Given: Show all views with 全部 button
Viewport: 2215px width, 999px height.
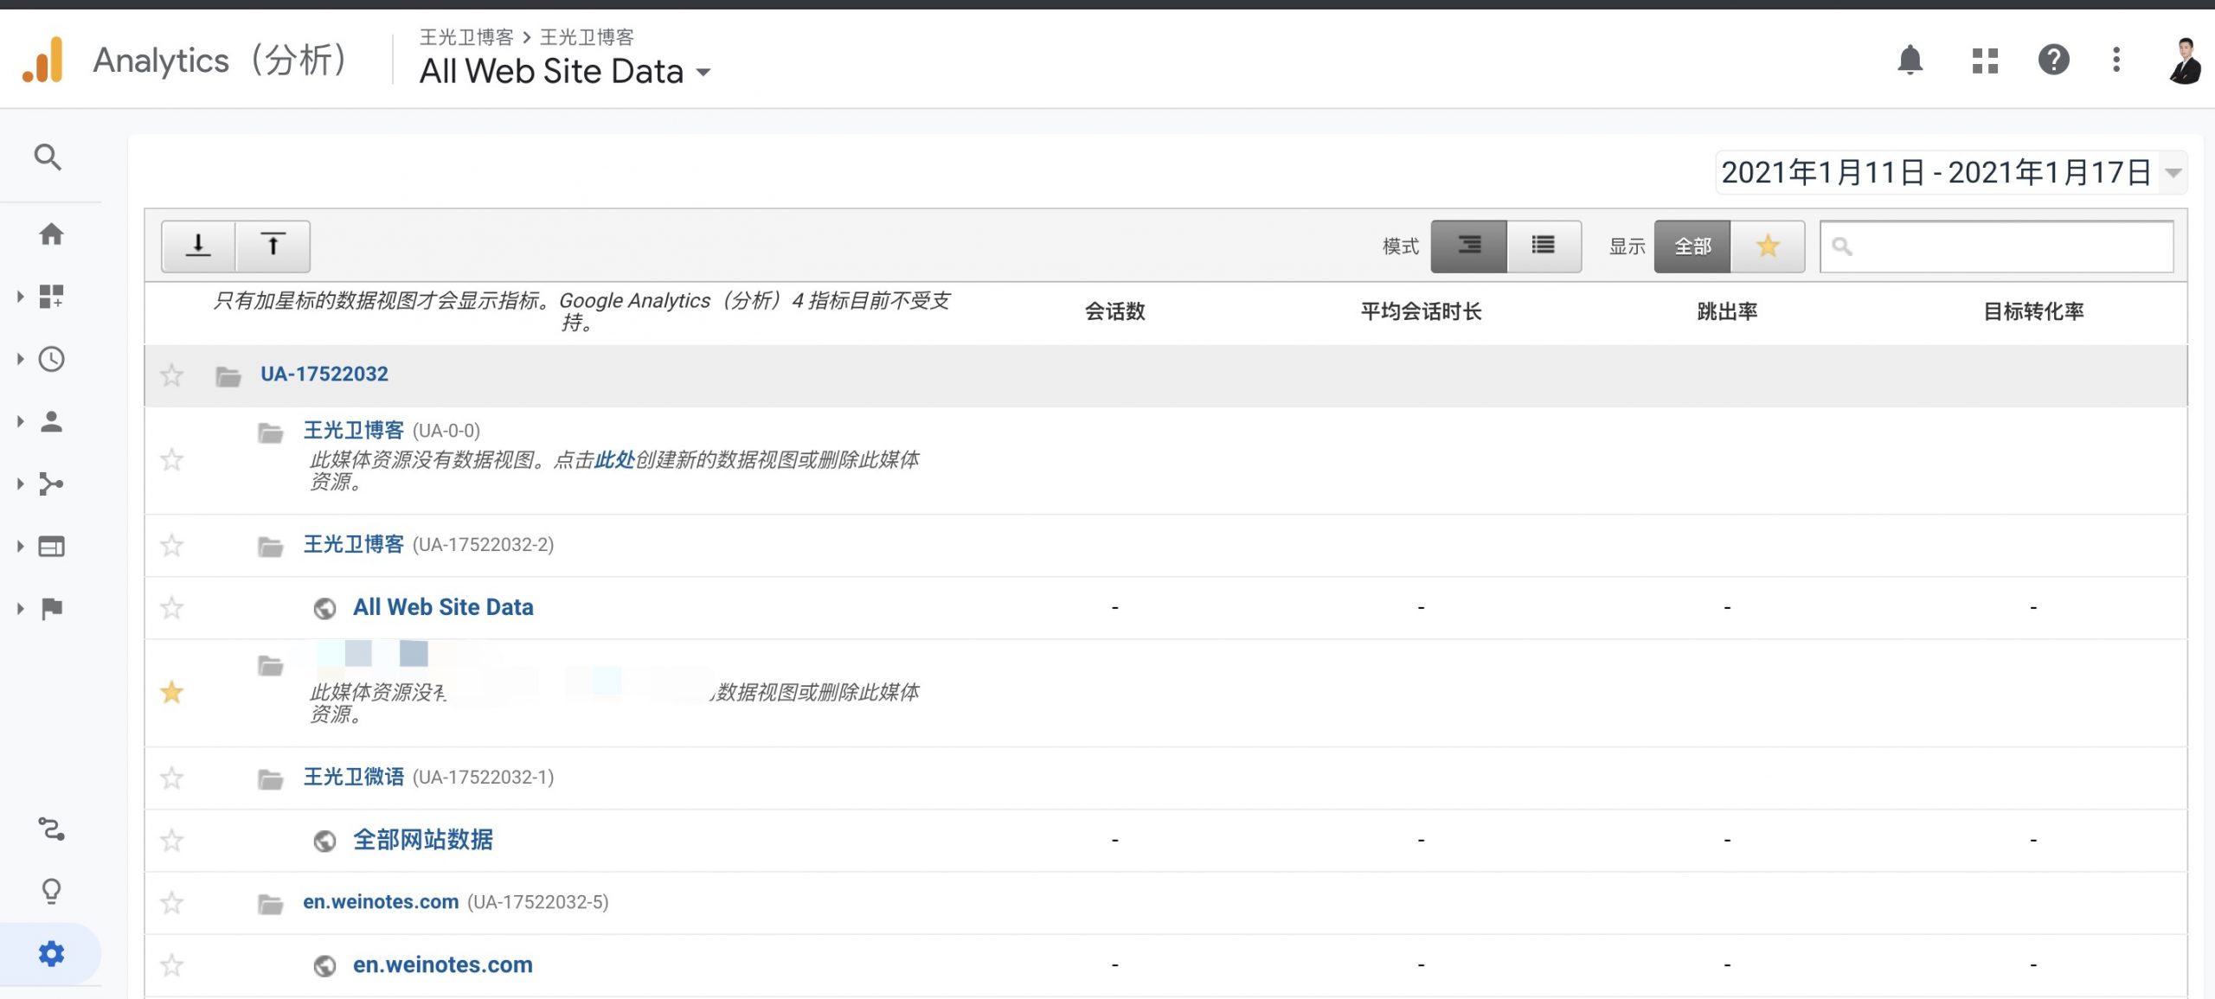Looking at the screenshot, I should tap(1692, 247).
